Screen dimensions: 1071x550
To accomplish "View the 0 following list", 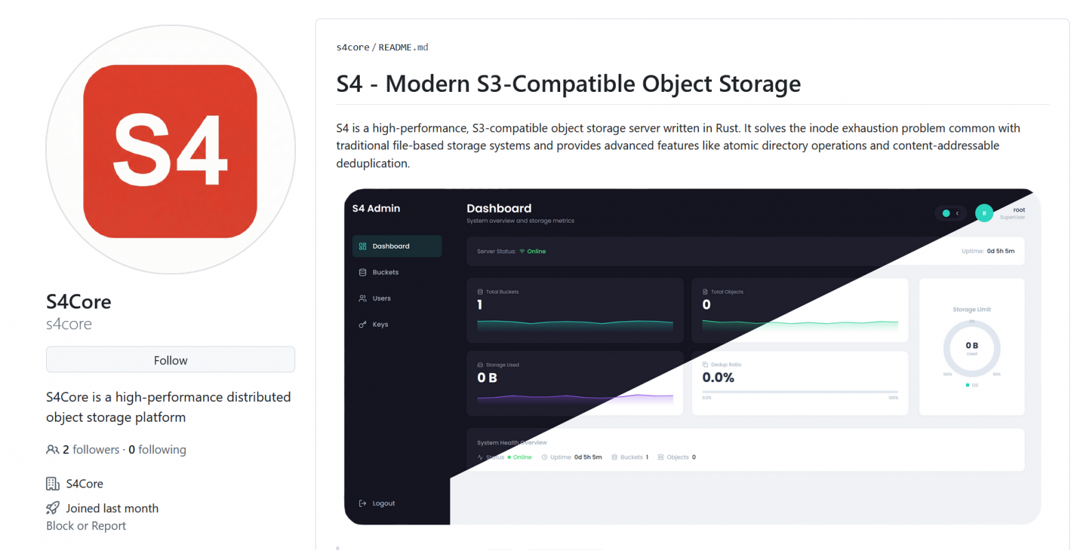I will click(157, 450).
